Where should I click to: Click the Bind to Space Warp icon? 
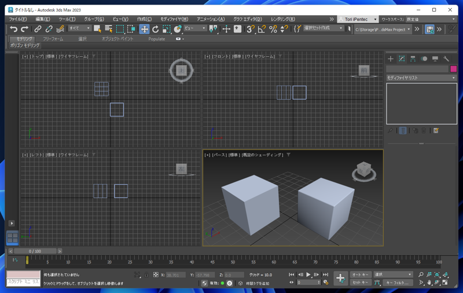60,29
